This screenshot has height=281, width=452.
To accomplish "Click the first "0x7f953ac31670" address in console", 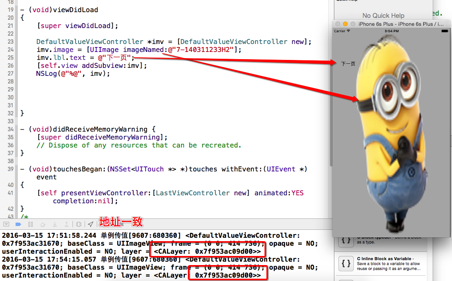I will click(x=30, y=243).
